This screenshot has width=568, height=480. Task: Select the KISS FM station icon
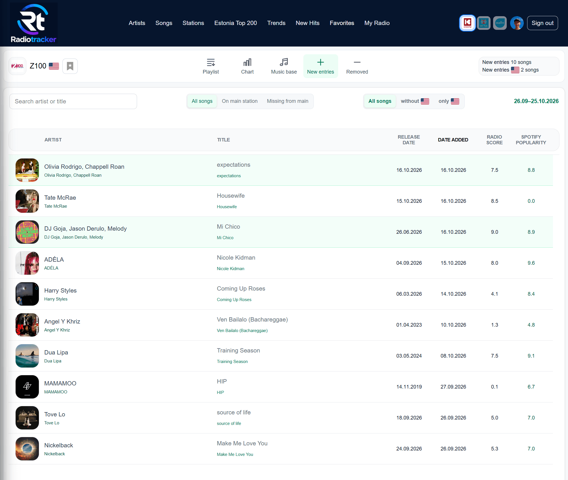[x=467, y=23]
